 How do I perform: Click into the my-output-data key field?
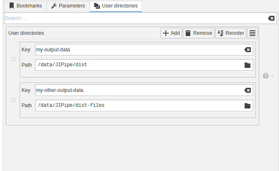137,50
